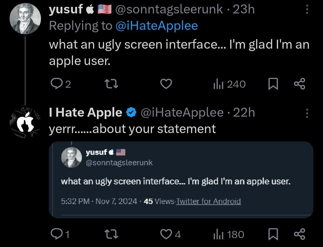Like the I Hate Apple reply
Screen dimensions: 323x247
pyautogui.click(x=167, y=234)
